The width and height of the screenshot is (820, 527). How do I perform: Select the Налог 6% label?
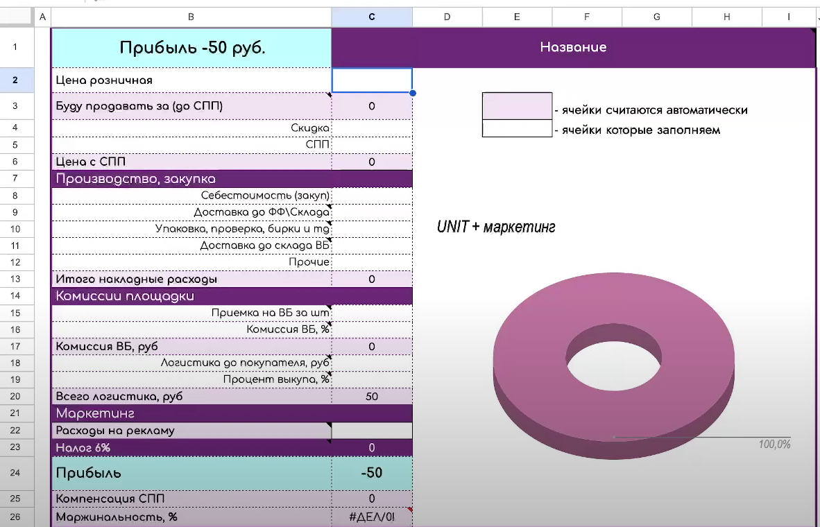[x=83, y=447]
